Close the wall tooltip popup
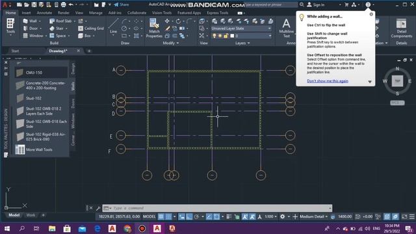416x234 pixels. pos(371,14)
